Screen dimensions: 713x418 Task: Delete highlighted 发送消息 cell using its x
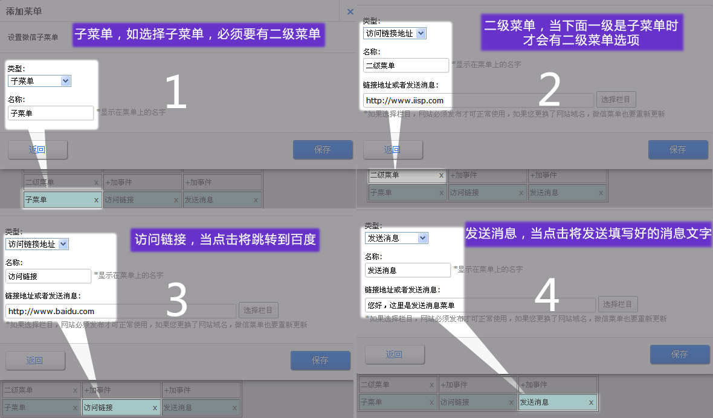click(x=591, y=402)
